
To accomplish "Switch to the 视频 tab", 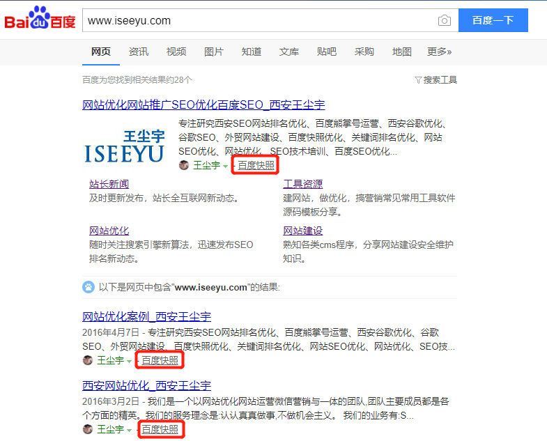I will pos(176,52).
